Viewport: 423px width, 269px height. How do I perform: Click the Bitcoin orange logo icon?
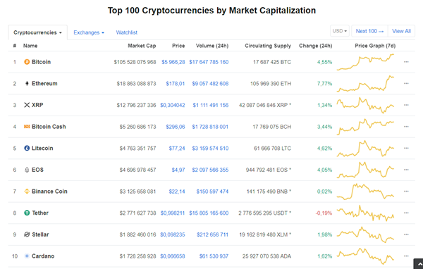coord(27,62)
